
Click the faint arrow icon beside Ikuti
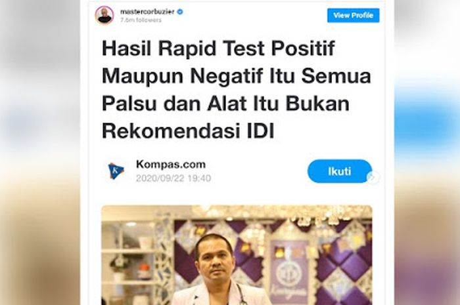(x=373, y=177)
